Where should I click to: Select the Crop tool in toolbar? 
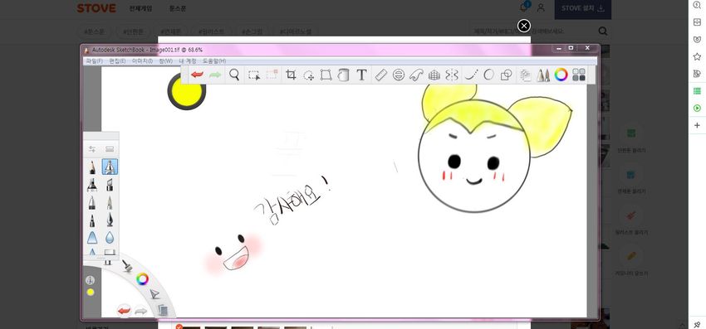(x=291, y=75)
